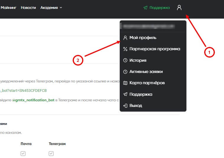Click the percent icon for Партнерская программа

point(125,49)
